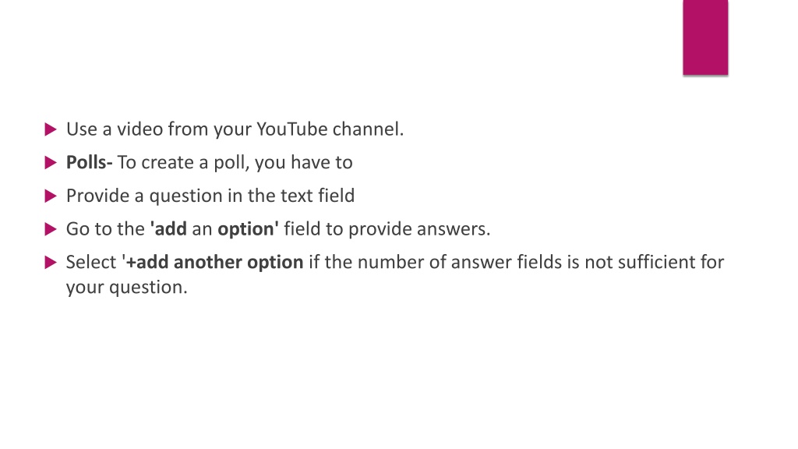The height and width of the screenshot is (449, 798).
Task: Click the arrow bullet beside 'Polls-'
Action: pyautogui.click(x=51, y=162)
